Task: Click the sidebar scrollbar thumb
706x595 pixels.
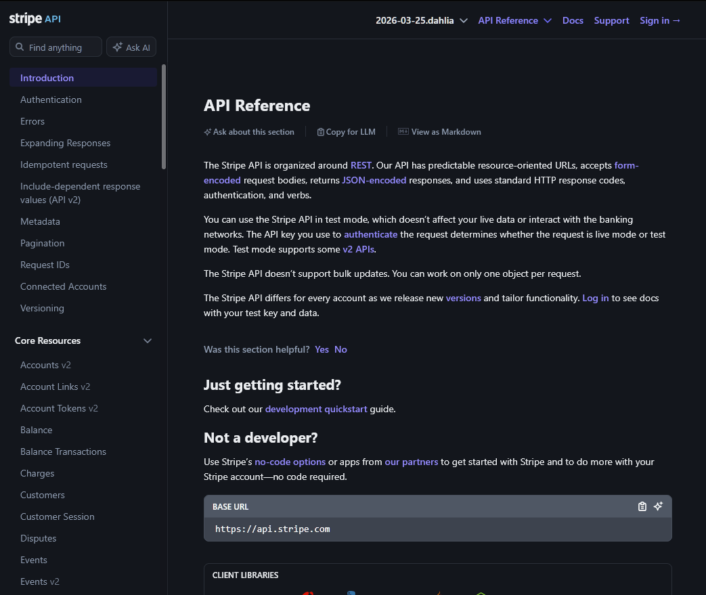Action: [x=163, y=116]
